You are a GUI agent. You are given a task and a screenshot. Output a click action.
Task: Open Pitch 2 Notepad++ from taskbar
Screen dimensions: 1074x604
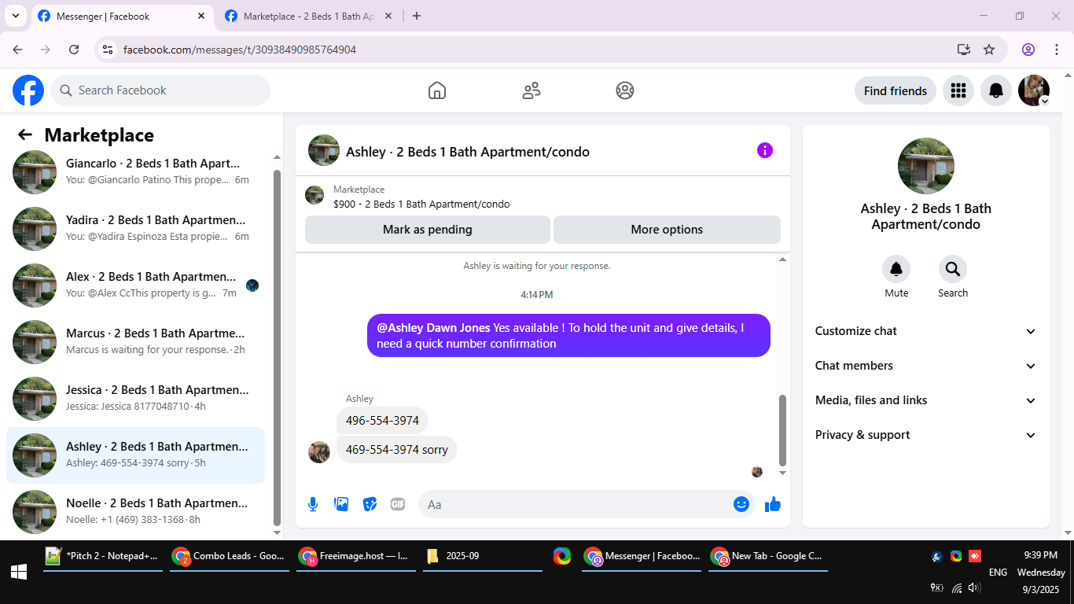pos(103,556)
